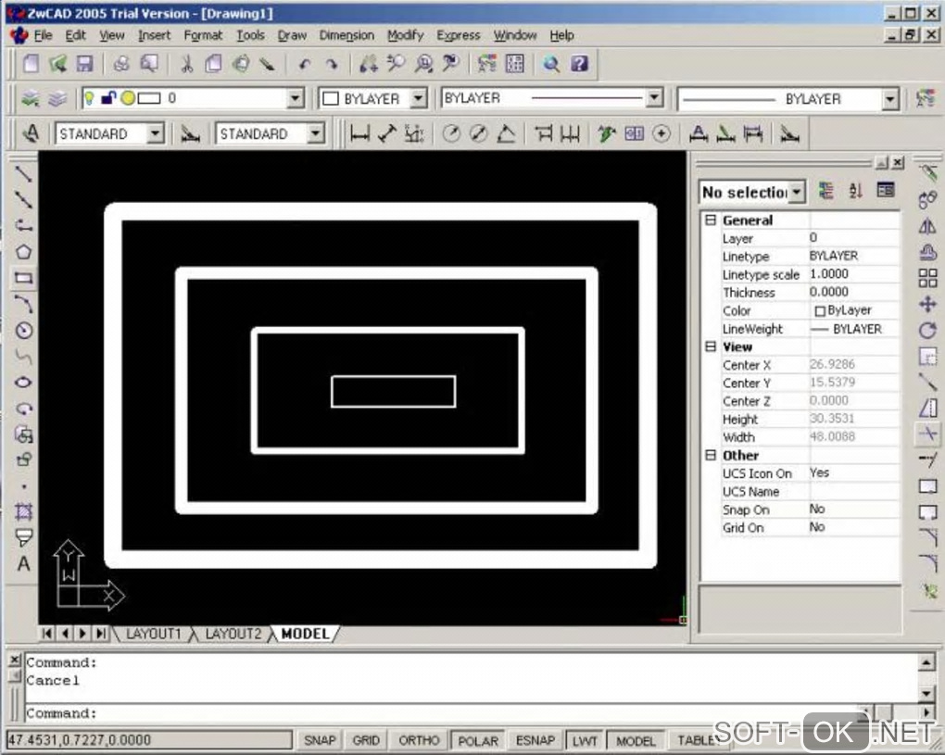
Task: Select the Rectangle draw tool
Action: pyautogui.click(x=23, y=278)
